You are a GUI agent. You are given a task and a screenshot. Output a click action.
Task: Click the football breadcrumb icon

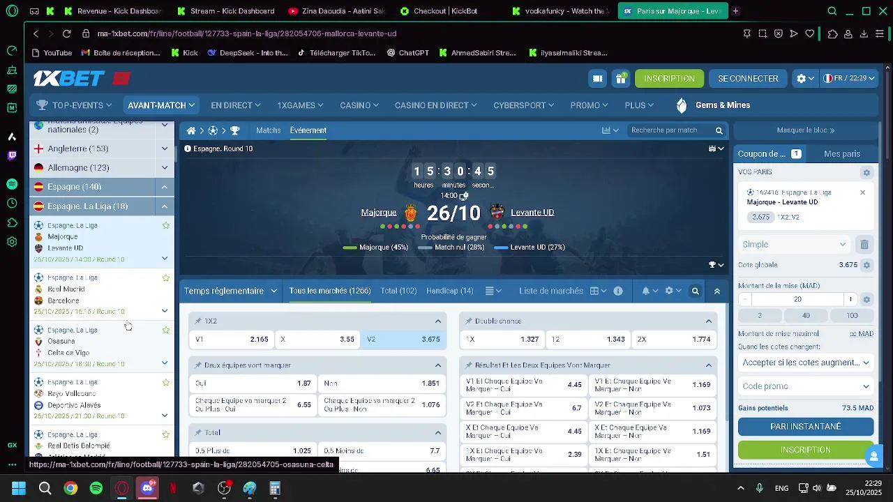[x=213, y=130]
